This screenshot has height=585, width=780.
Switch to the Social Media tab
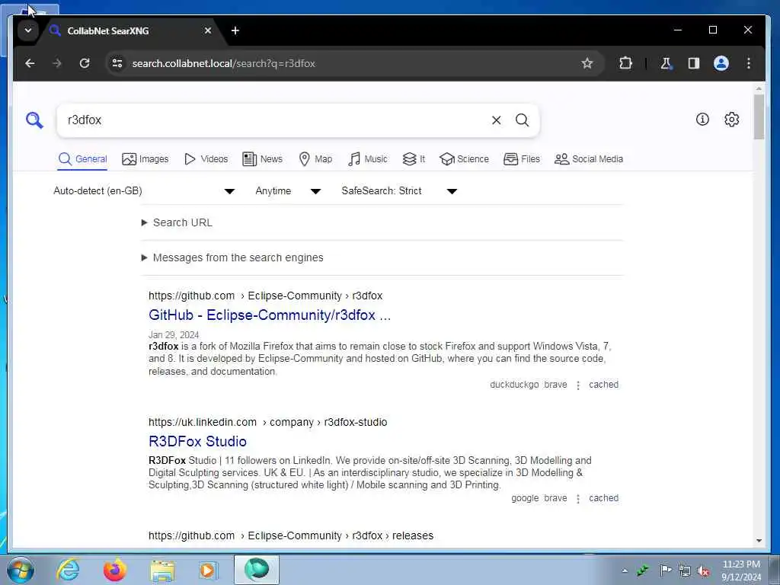589,159
